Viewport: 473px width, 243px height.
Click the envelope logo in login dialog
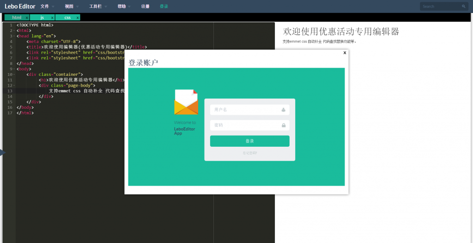pos(186,102)
